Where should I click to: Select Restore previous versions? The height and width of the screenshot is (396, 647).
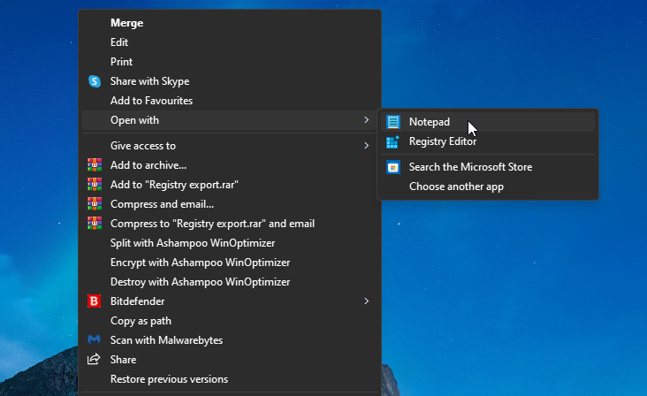(x=169, y=379)
